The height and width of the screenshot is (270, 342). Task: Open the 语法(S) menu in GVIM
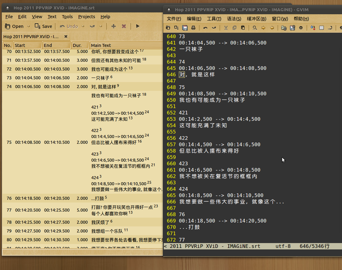(x=234, y=19)
